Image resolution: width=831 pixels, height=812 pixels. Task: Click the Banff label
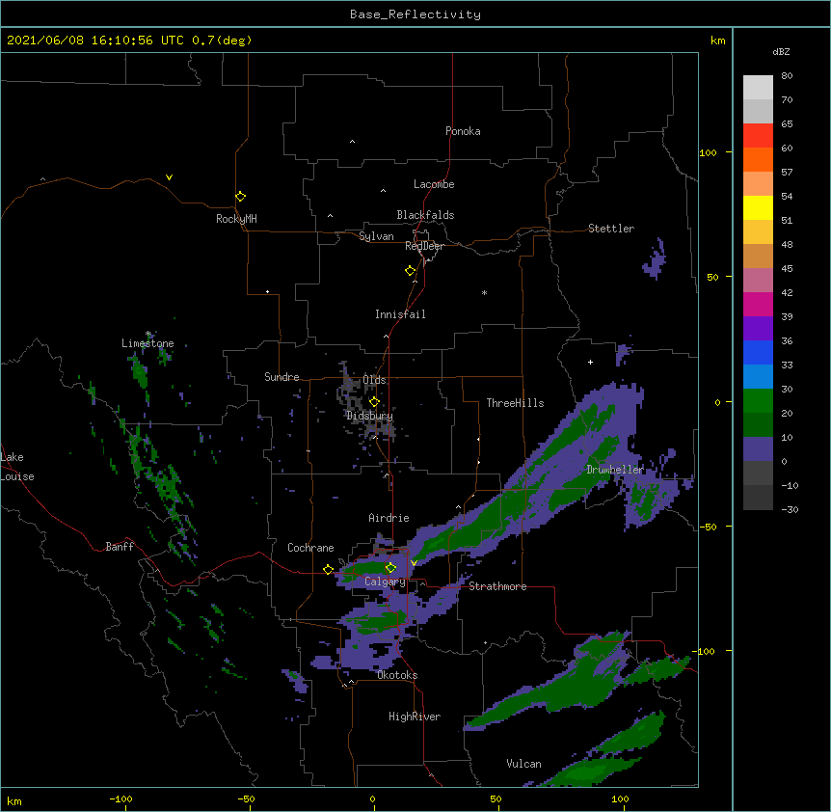pyautogui.click(x=120, y=547)
